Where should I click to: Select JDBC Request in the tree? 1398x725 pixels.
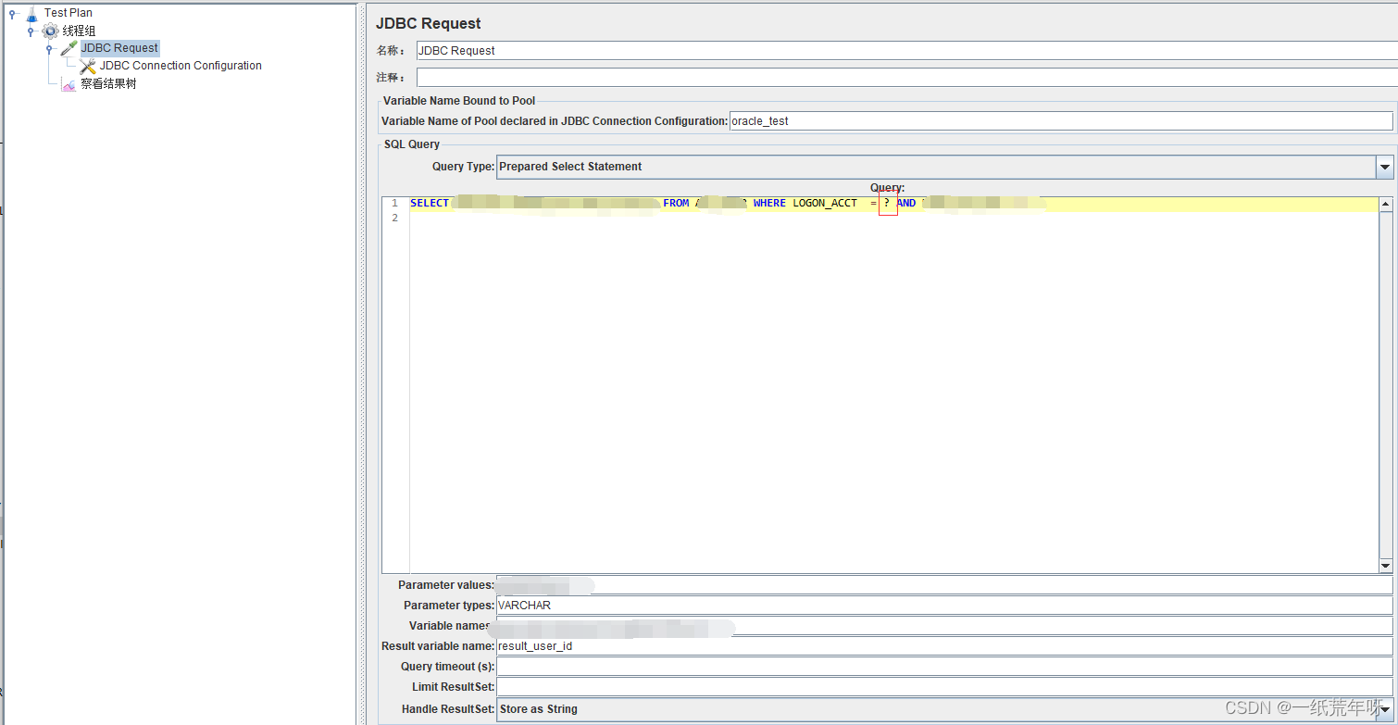tap(119, 48)
